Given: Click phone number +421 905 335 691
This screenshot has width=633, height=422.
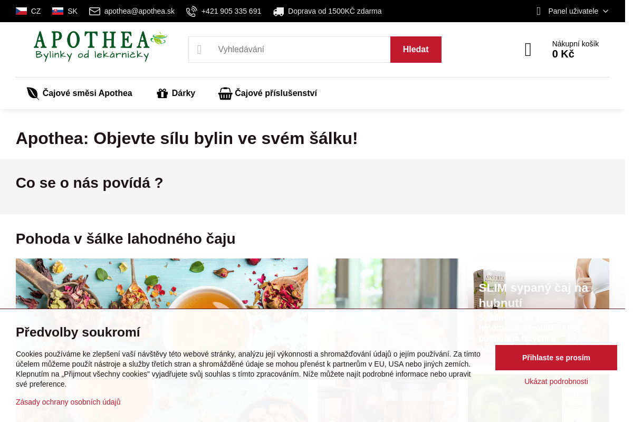Looking at the screenshot, I should pyautogui.click(x=231, y=11).
